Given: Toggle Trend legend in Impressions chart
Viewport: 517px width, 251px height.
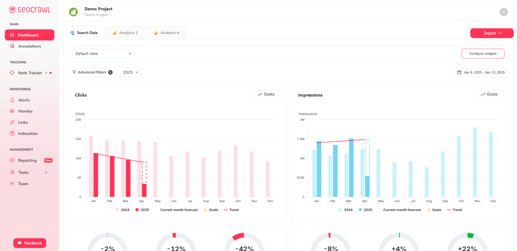Looking at the screenshot, I should [x=454, y=210].
